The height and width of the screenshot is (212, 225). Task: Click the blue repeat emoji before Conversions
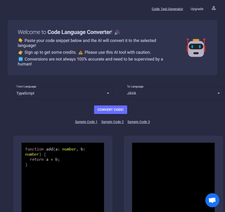[21, 59]
